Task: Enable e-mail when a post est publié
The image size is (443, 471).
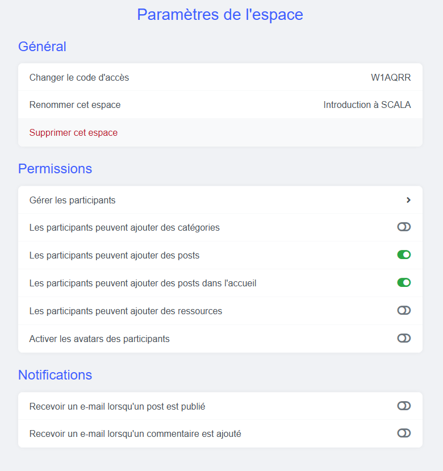Action: [x=404, y=406]
